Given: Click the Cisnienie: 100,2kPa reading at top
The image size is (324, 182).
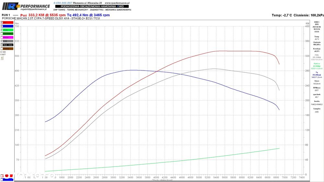Looking at the screenshot, I should tap(308, 15).
